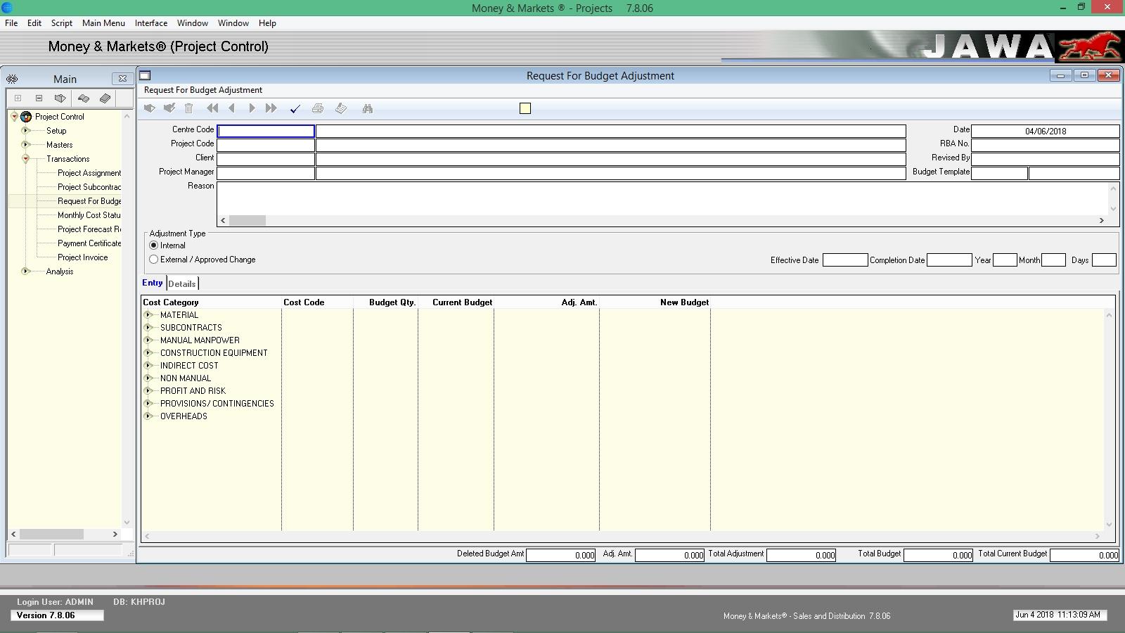Click the printer icon

pyautogui.click(x=318, y=108)
